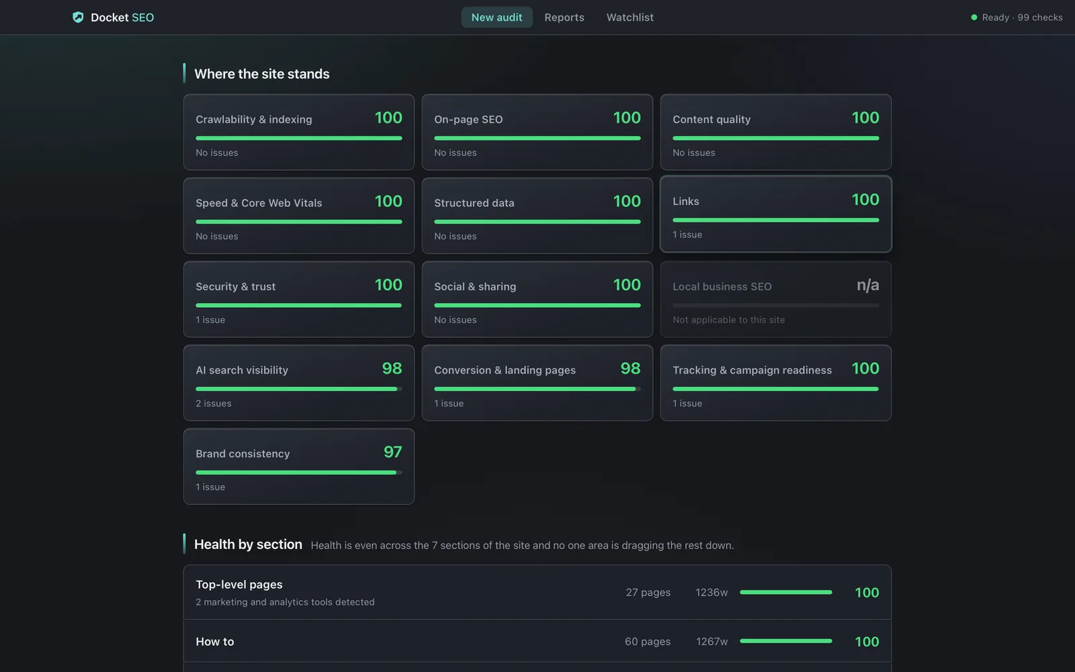
Task: Go to the Watchlist tab
Action: 630,17
